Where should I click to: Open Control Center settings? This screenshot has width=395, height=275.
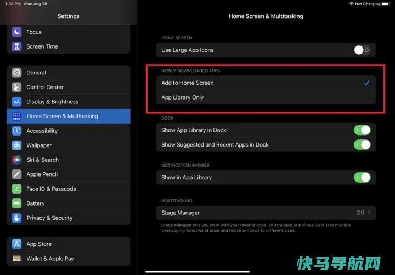click(x=69, y=87)
